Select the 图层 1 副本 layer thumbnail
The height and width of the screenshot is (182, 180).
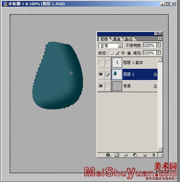pyautogui.click(x=117, y=63)
